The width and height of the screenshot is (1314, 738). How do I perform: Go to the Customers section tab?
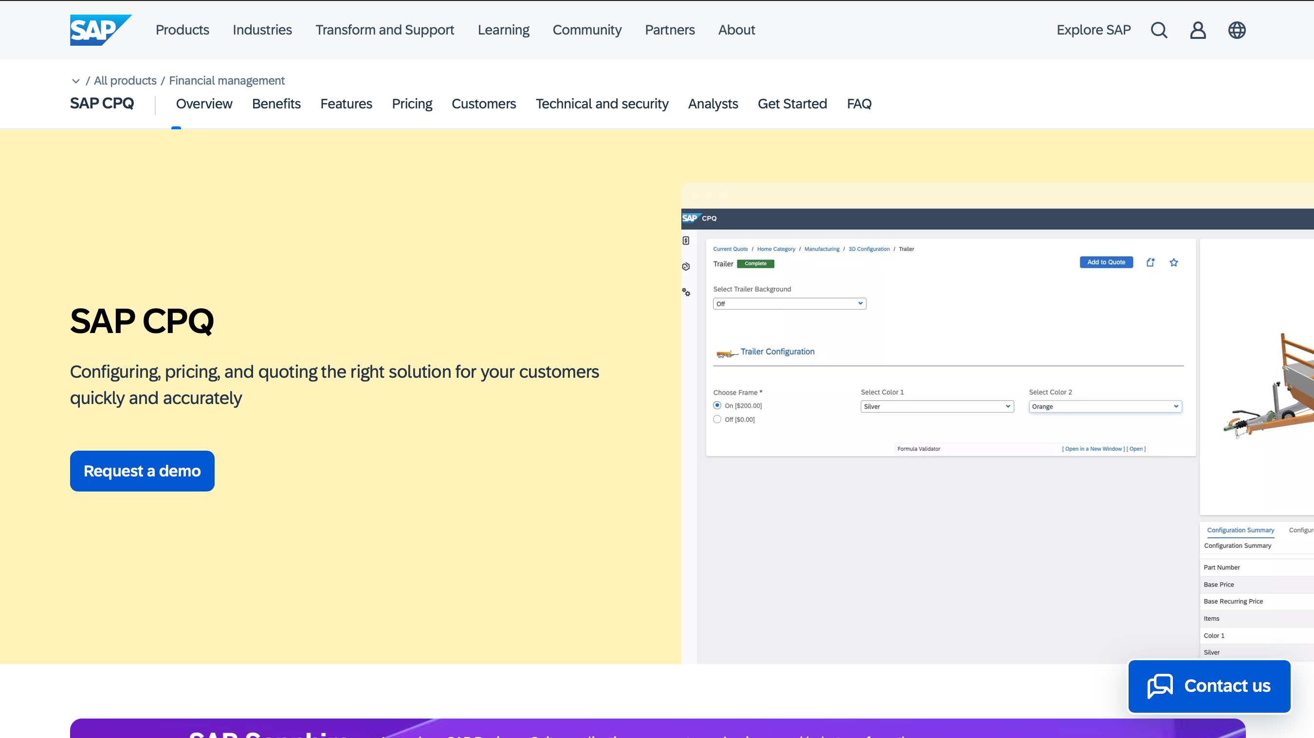pos(484,104)
